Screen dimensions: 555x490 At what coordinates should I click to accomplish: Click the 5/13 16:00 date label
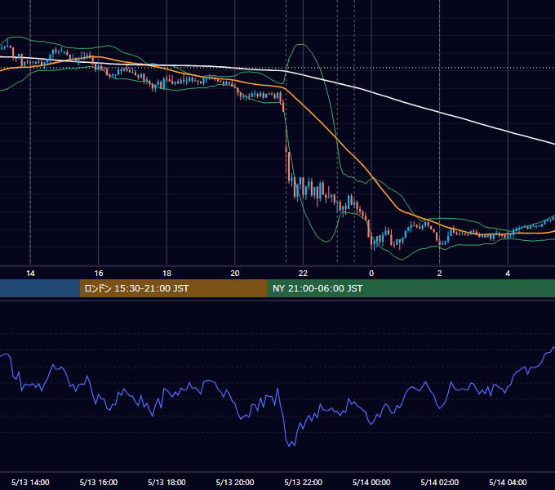point(99,482)
